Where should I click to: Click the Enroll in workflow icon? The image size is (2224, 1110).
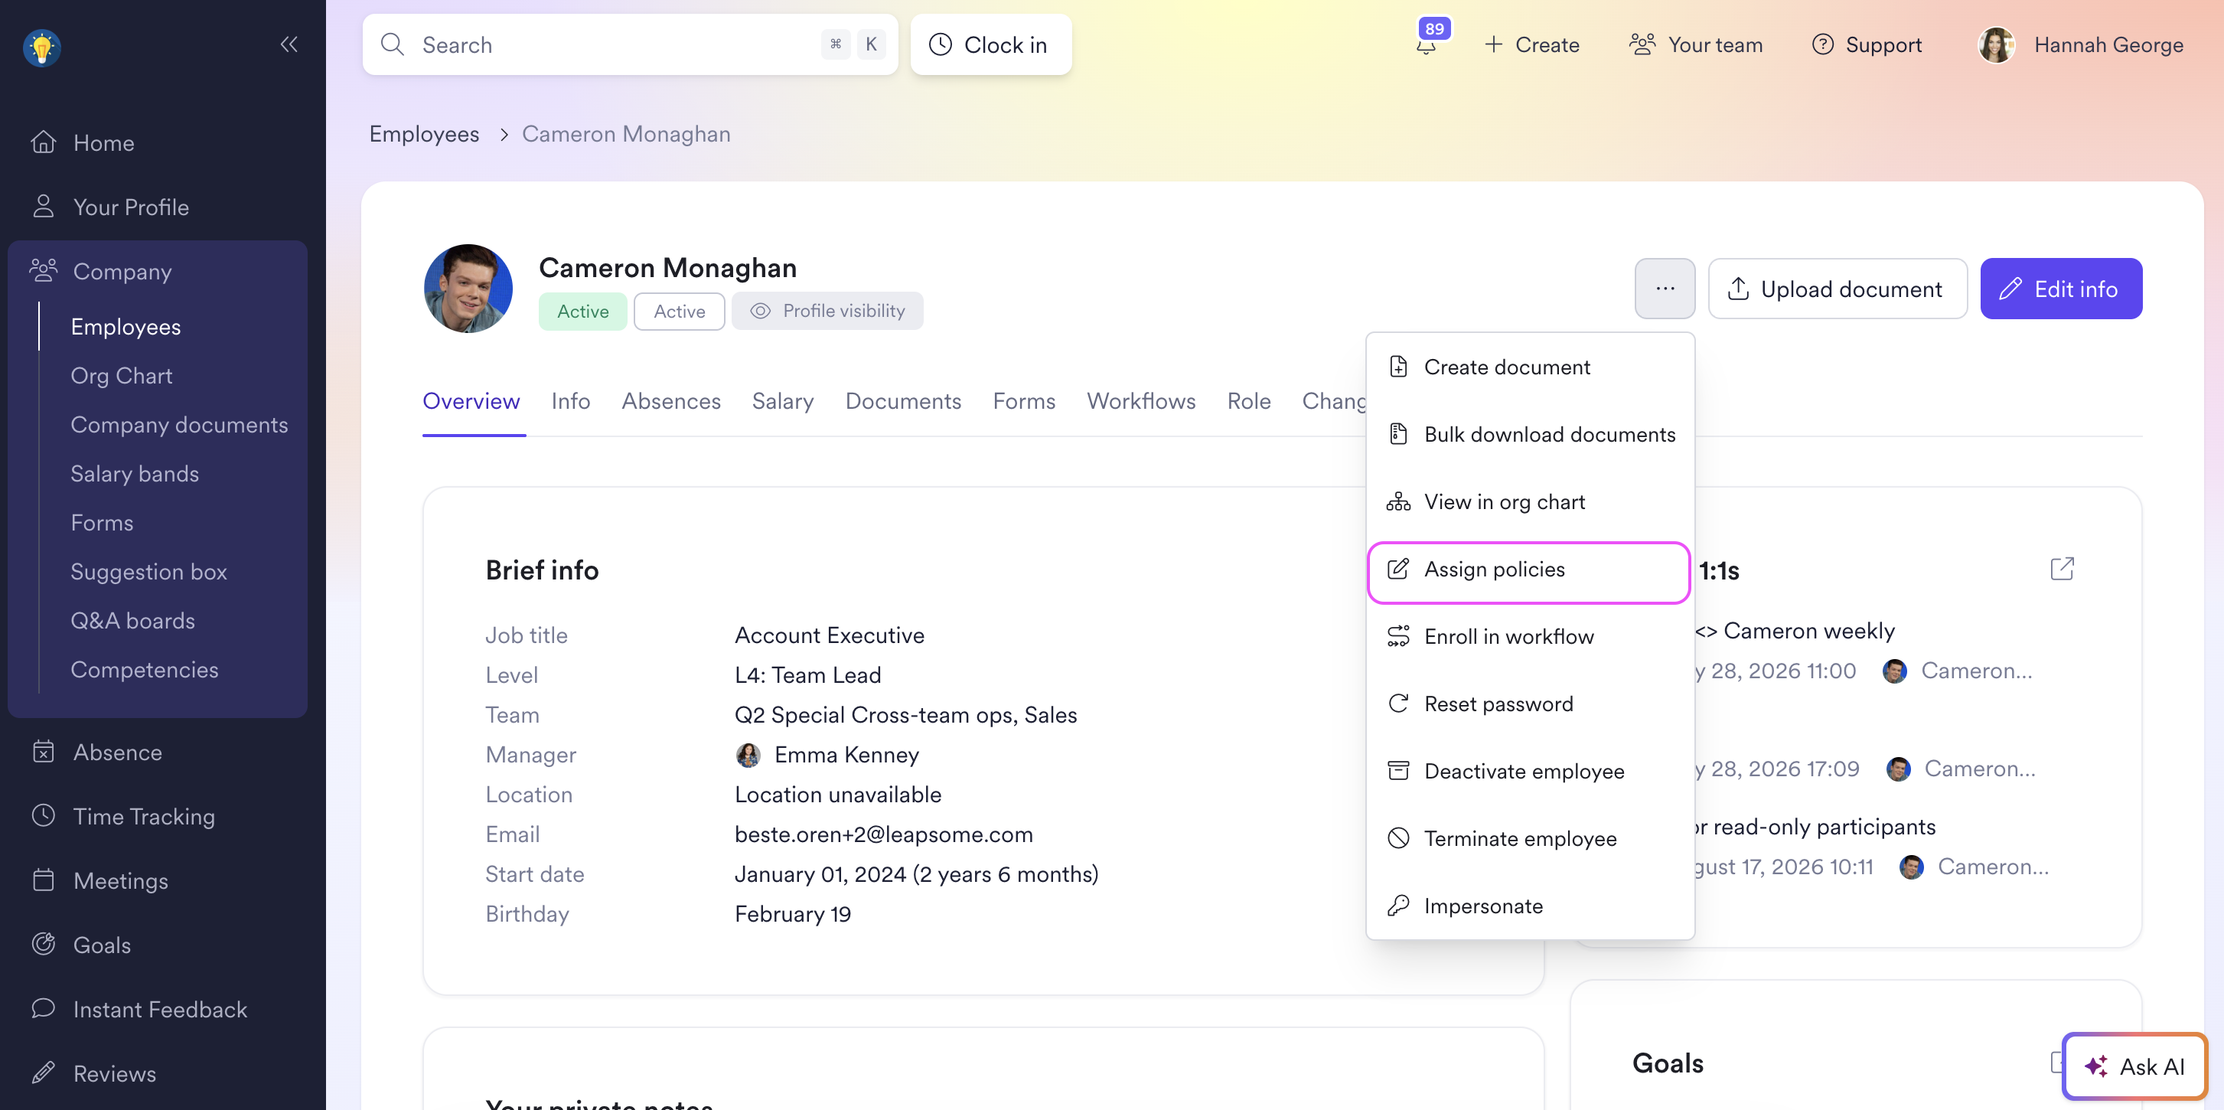(1399, 636)
